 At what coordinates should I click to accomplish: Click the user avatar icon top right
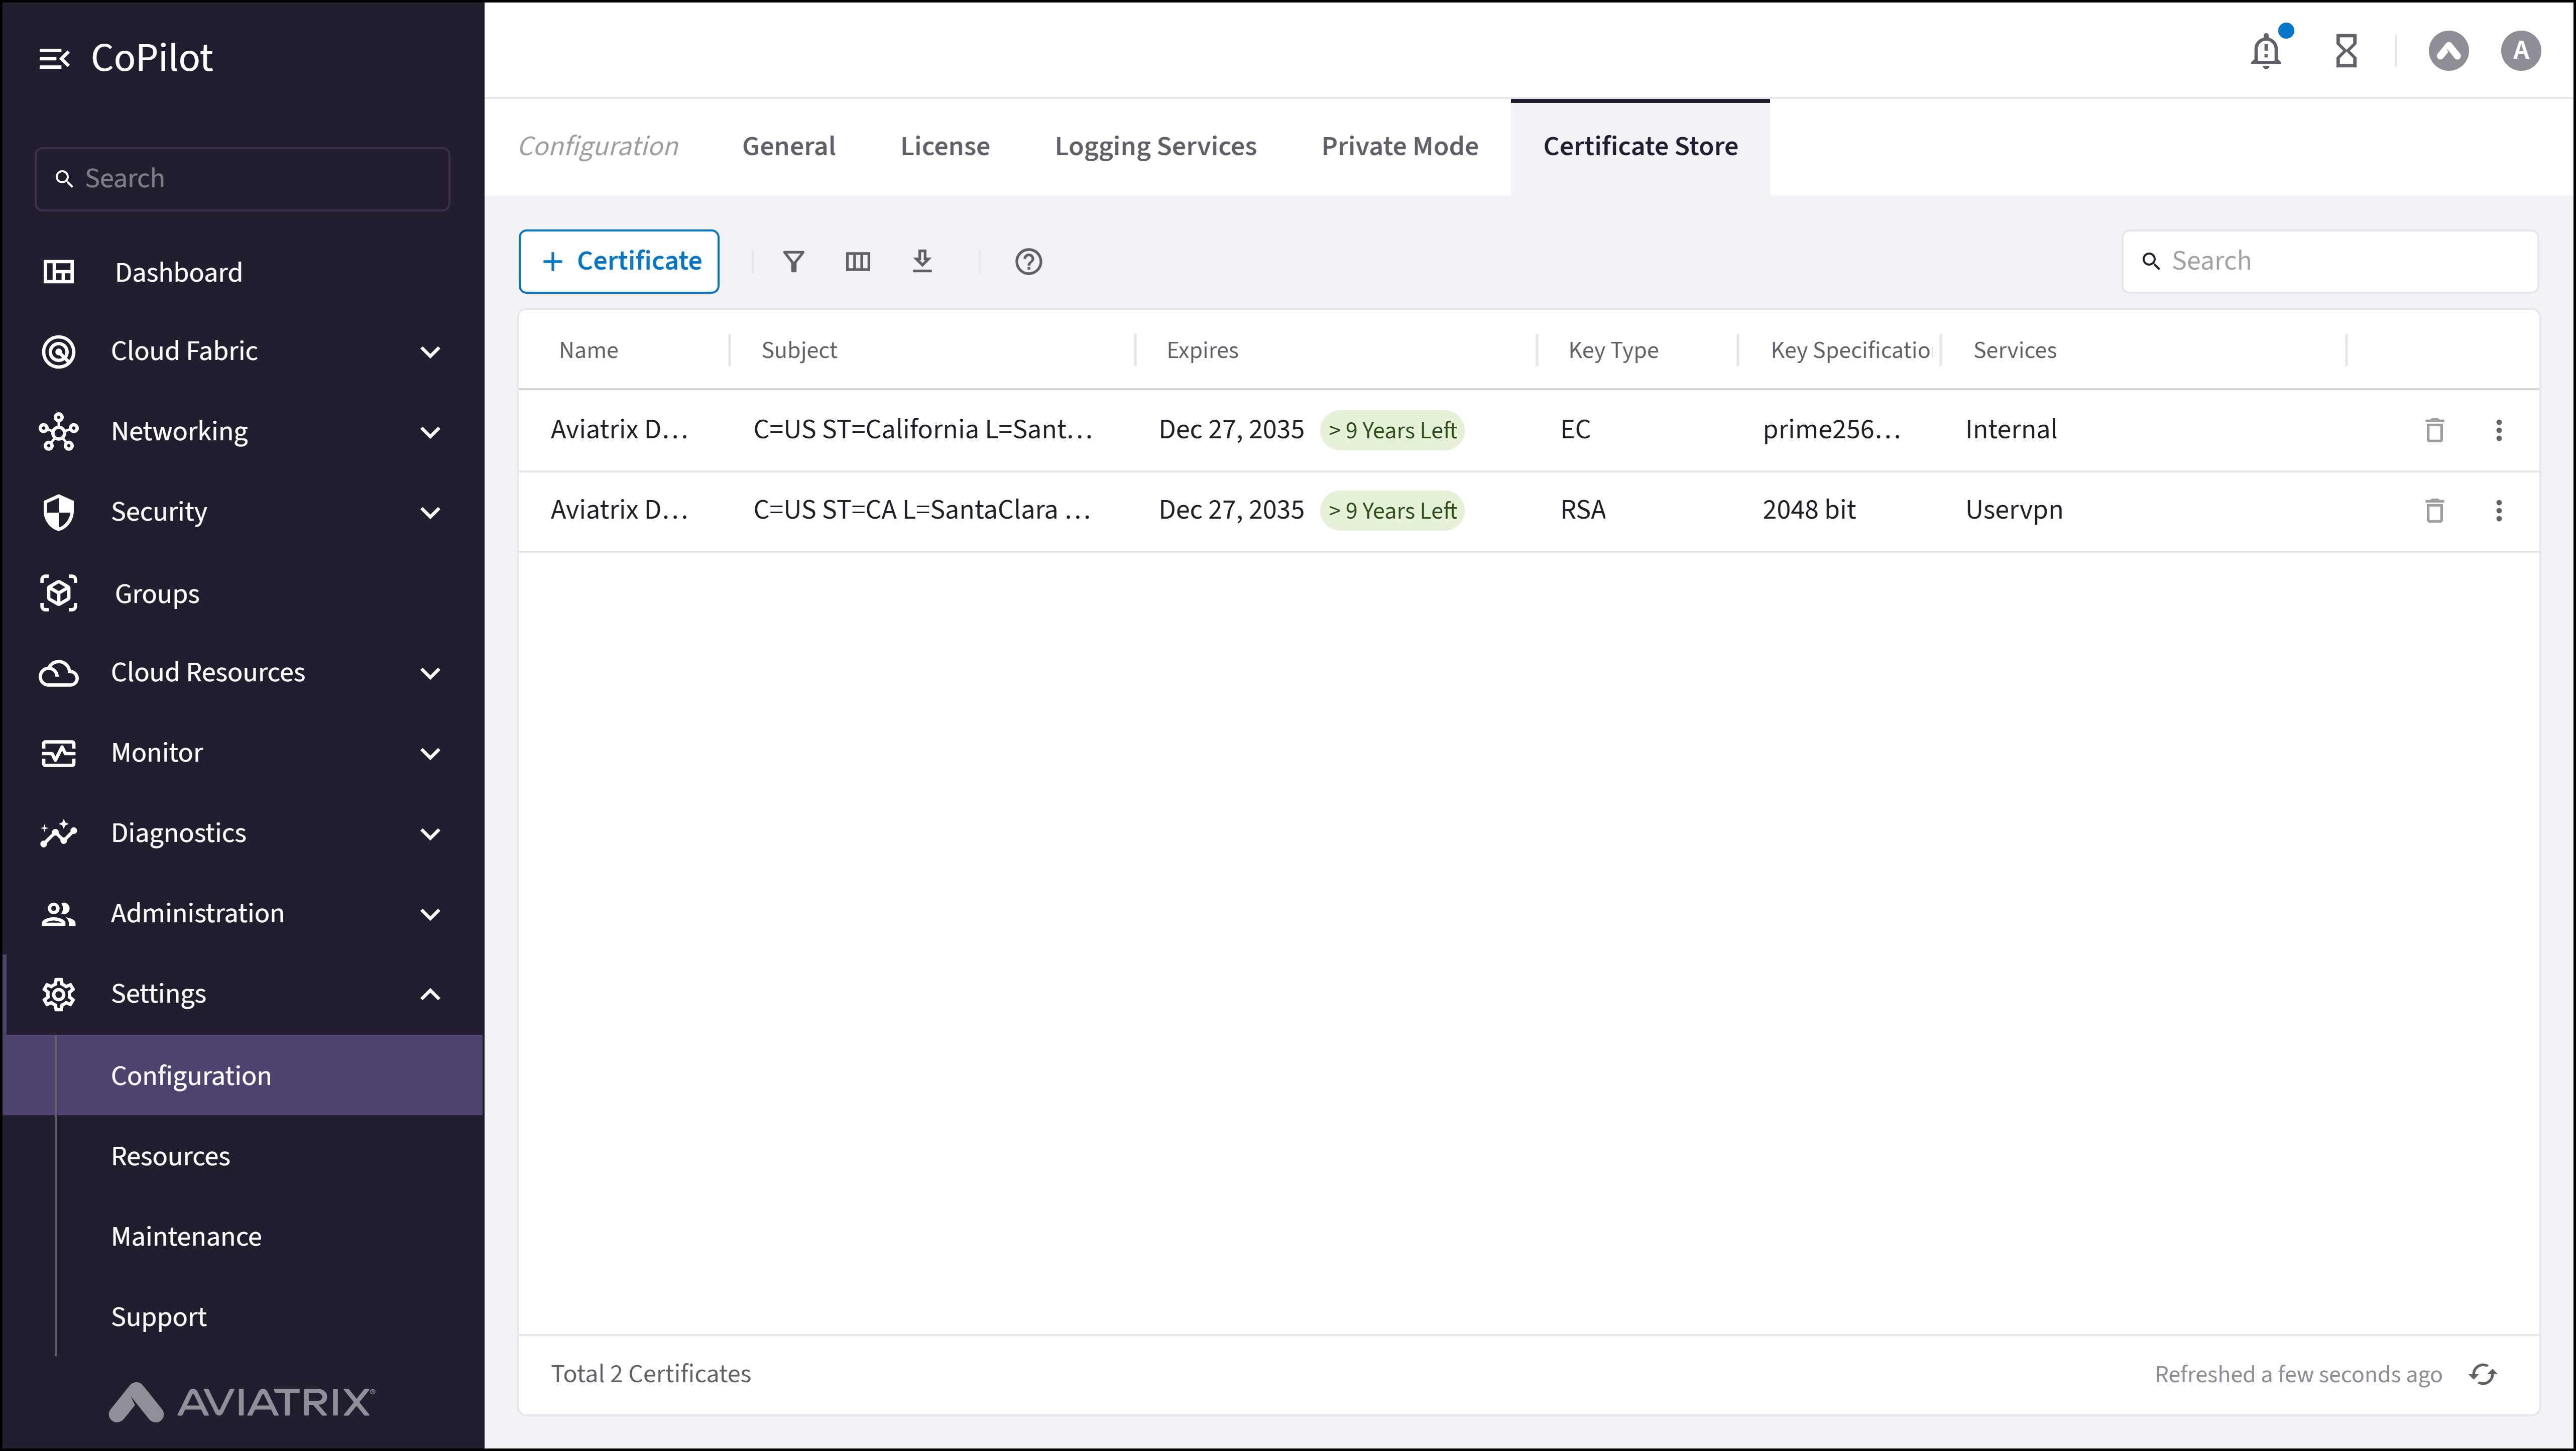click(2520, 51)
